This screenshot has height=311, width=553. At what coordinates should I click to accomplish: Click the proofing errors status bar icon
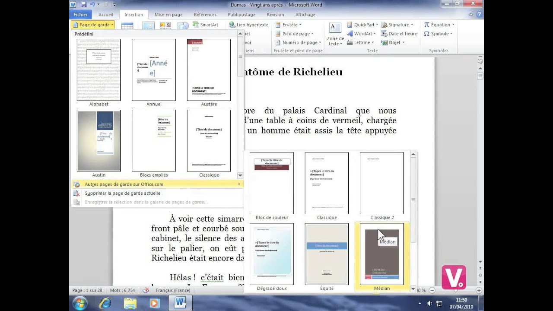click(146, 291)
